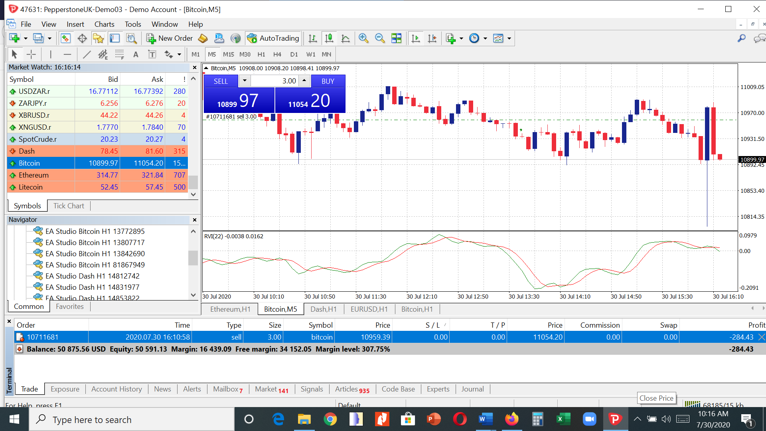Image resolution: width=766 pixels, height=431 pixels.
Task: Open the Insert menu
Action: point(75,24)
